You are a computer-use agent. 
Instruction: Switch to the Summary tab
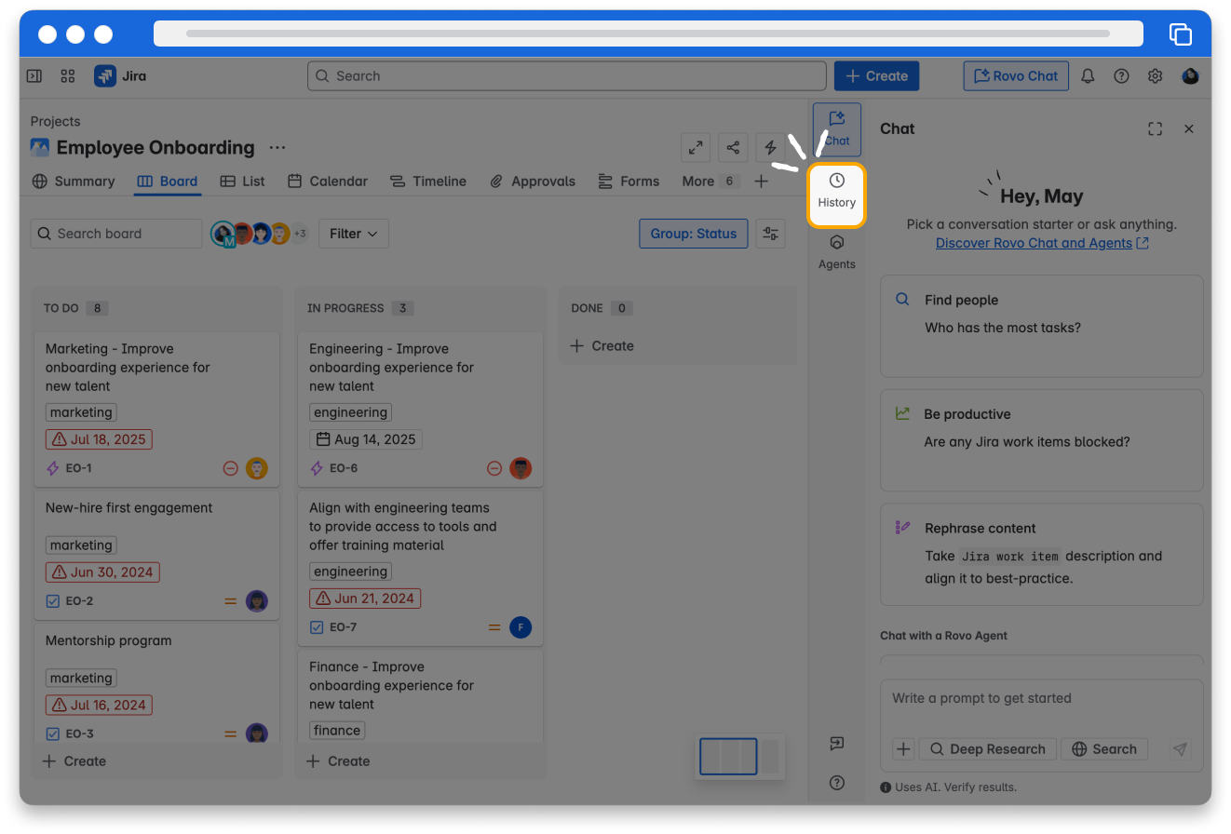click(x=74, y=182)
